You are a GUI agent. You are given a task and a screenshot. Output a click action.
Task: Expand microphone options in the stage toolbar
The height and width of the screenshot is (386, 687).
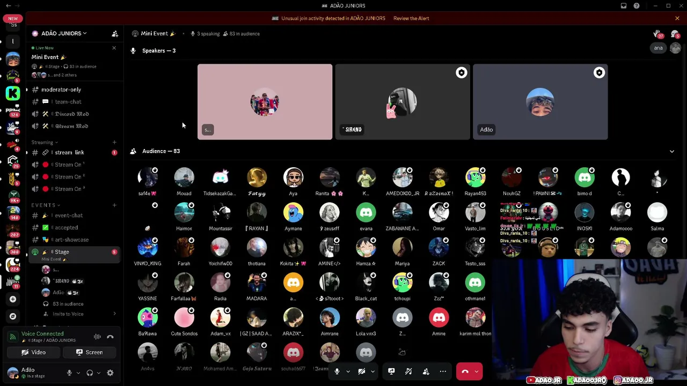point(348,372)
